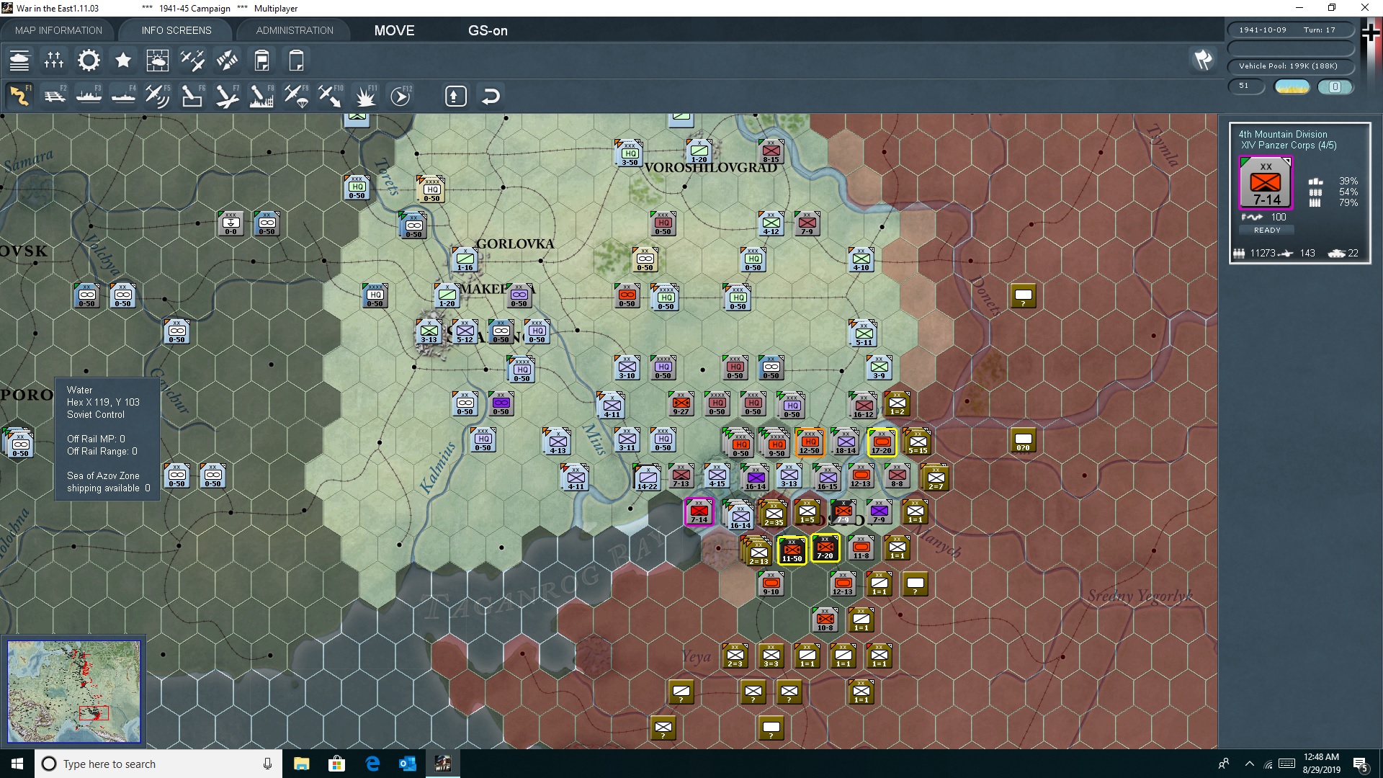Select naval transport mode (F3)

[89, 96]
